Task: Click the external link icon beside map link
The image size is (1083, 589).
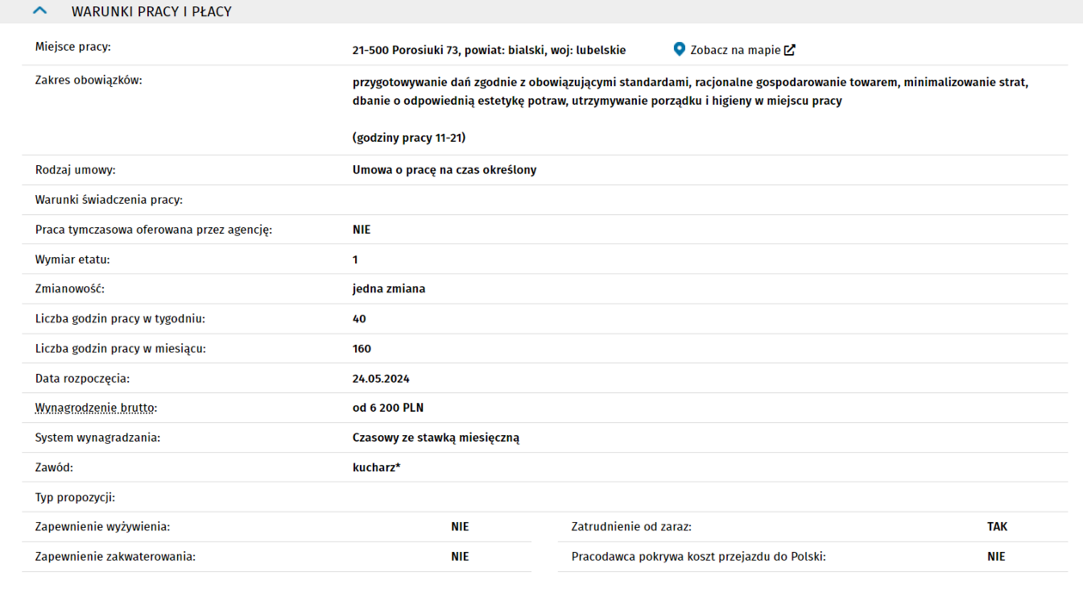Action: pos(789,50)
